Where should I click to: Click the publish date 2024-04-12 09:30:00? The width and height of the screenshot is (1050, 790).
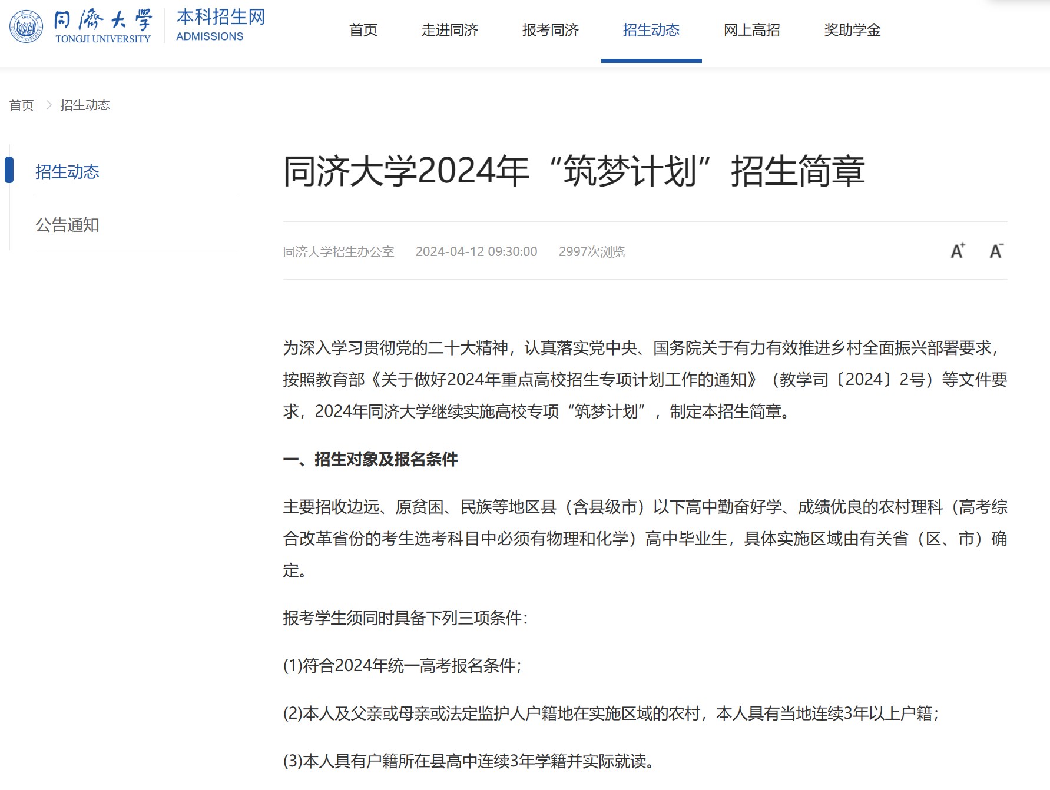476,252
